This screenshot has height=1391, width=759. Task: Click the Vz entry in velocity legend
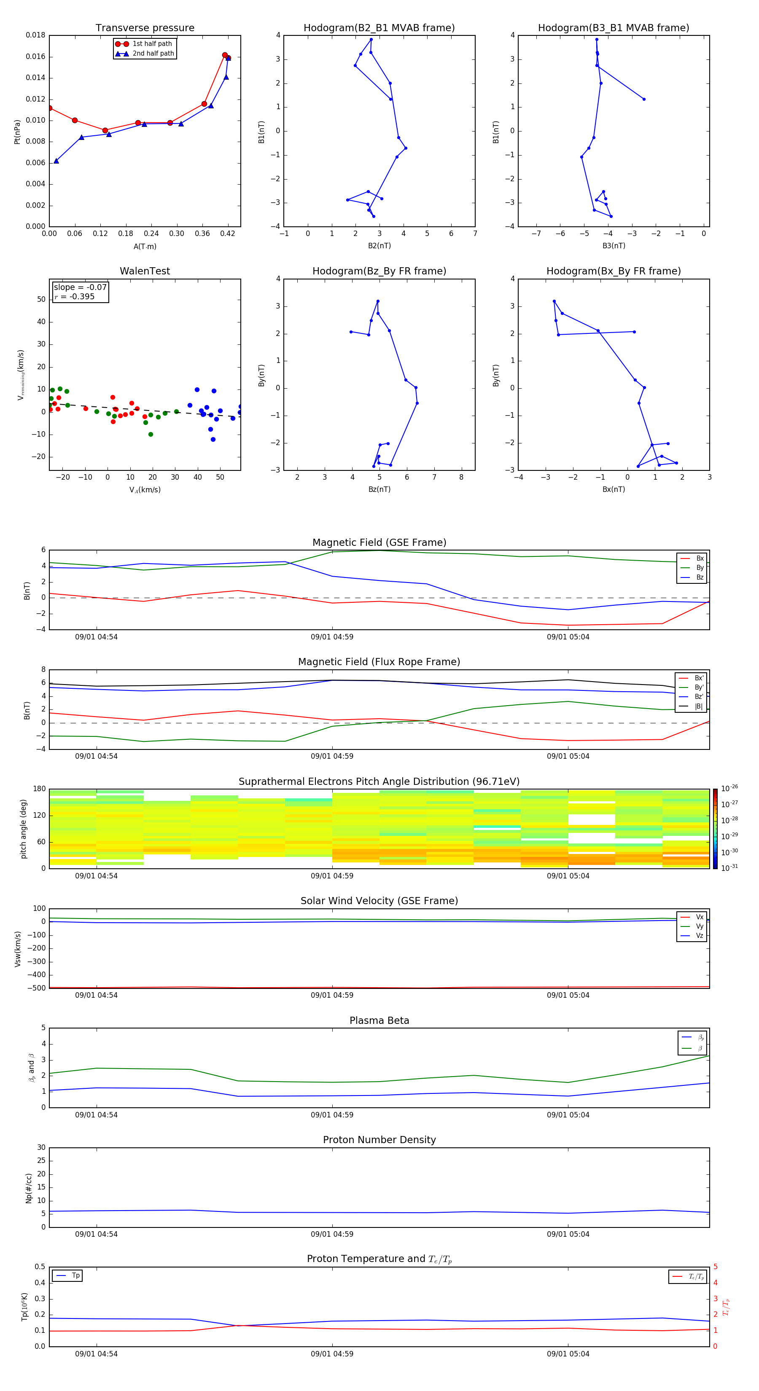click(692, 936)
